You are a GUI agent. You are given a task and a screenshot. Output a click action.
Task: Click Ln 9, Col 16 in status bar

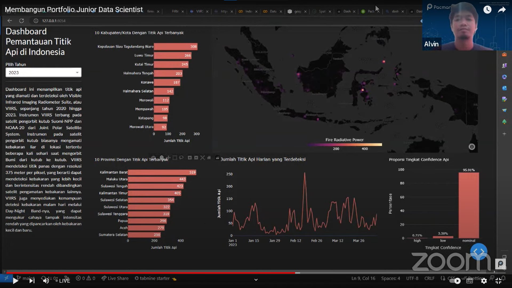coord(363,278)
